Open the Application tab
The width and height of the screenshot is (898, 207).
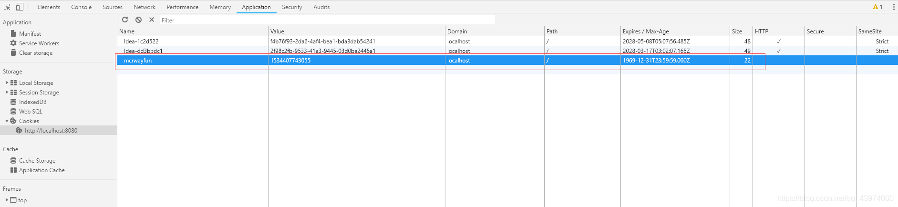tap(256, 7)
